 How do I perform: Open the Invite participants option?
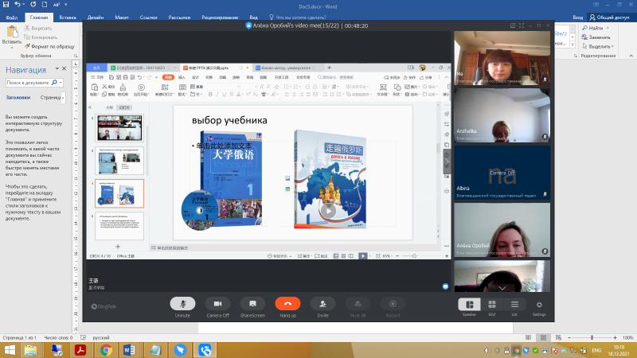click(x=322, y=305)
